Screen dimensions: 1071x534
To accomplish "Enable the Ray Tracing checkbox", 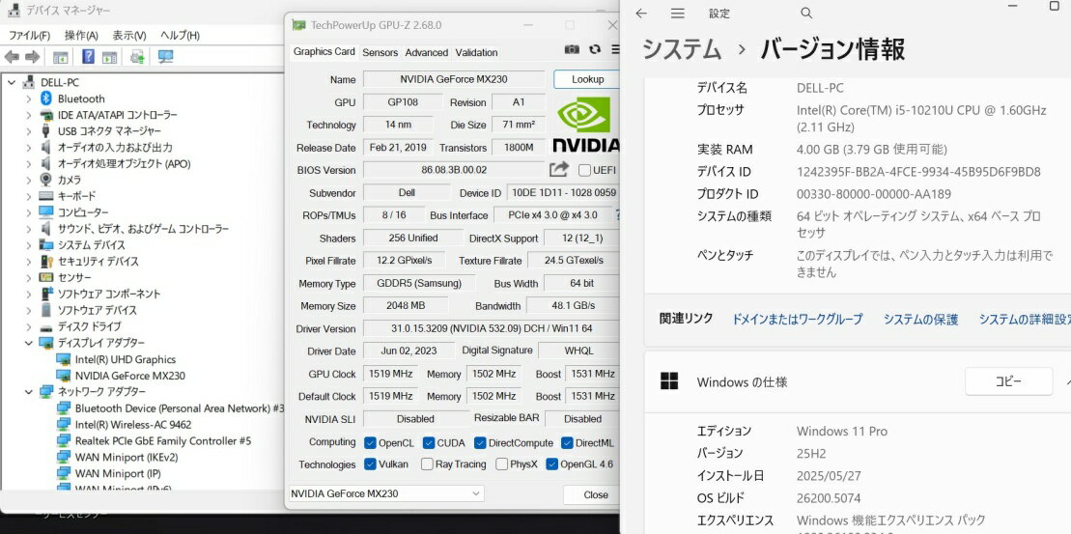I will point(427,464).
